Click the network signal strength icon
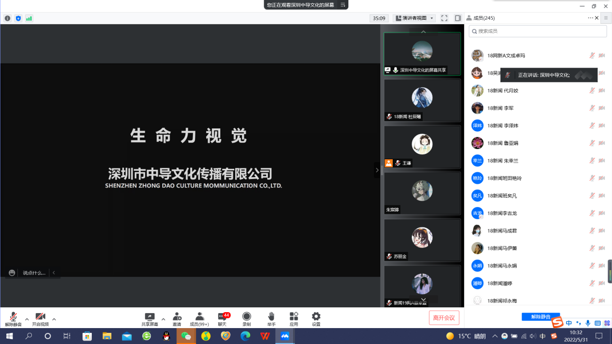612x344 pixels. tap(29, 18)
